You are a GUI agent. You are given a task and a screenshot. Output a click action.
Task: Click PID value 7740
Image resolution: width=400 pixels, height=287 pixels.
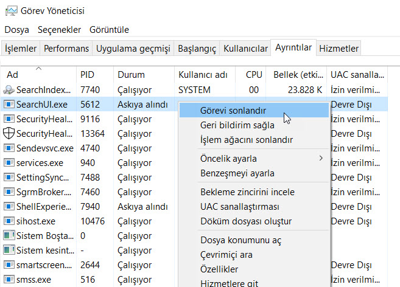coord(89,90)
